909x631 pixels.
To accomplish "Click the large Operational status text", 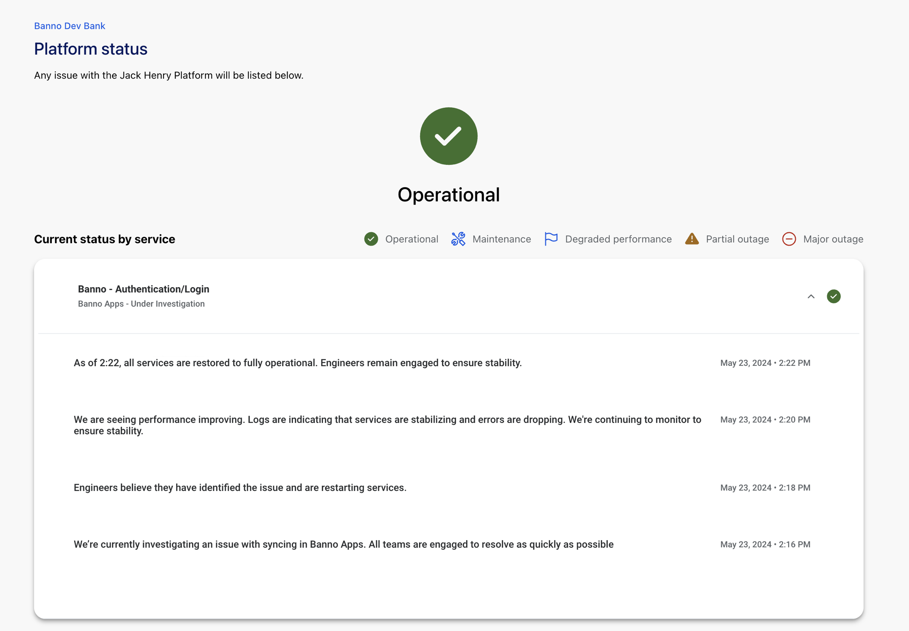I will coord(449,195).
